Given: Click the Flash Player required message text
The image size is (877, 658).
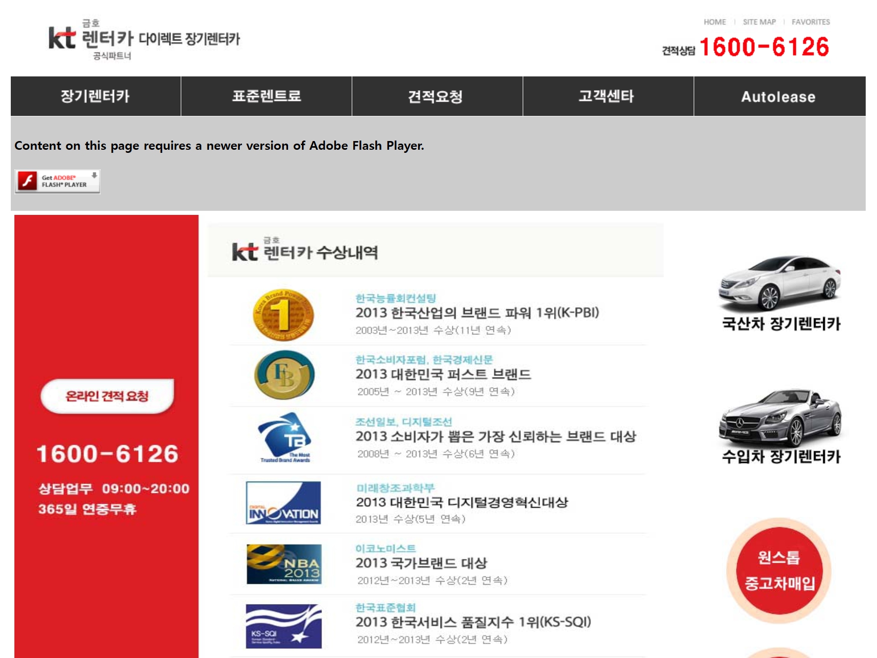Looking at the screenshot, I should 219,146.
